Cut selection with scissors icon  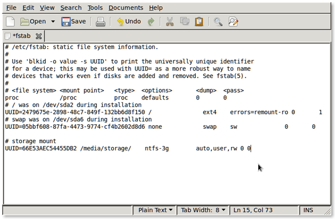pyautogui.click(x=170, y=22)
